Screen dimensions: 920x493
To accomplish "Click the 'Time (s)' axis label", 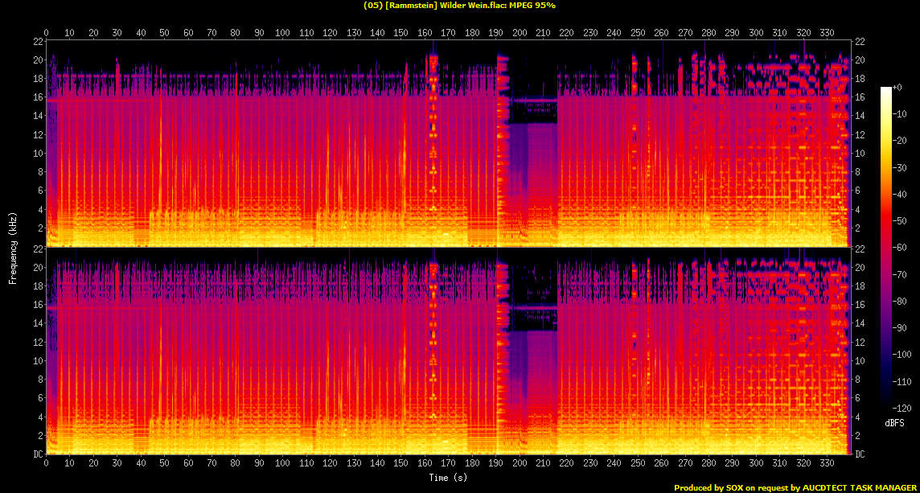I will 448,477.
